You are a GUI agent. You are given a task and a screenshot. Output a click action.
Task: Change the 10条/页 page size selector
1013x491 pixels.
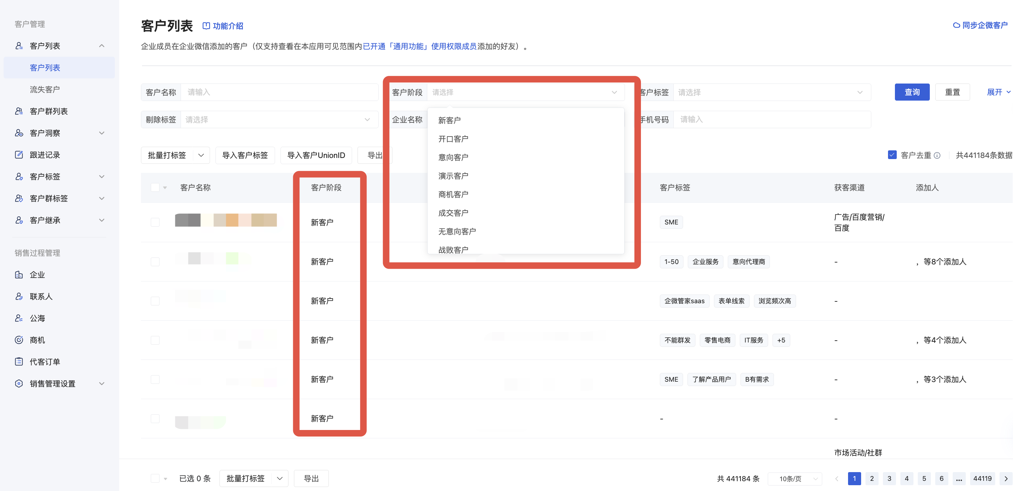795,478
